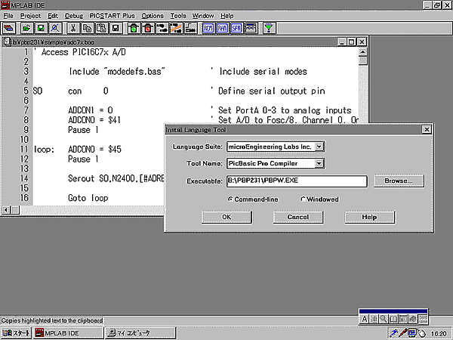Click the Browse... button

point(398,181)
